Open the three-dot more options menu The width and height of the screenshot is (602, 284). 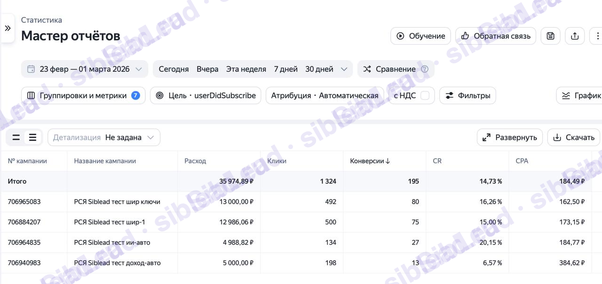click(x=597, y=36)
